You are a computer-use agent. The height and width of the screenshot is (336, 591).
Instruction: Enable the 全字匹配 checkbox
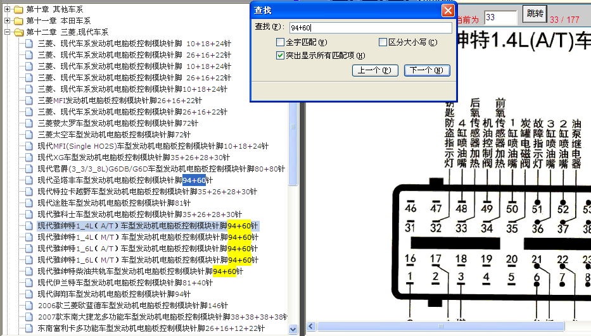280,42
